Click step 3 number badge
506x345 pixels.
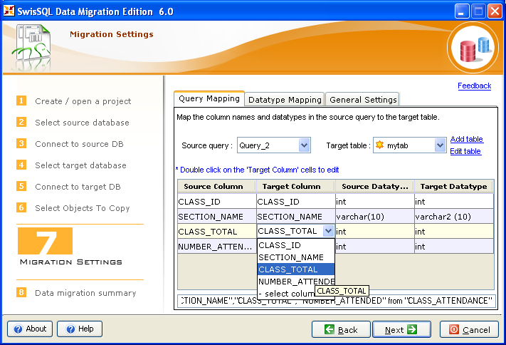point(21,143)
